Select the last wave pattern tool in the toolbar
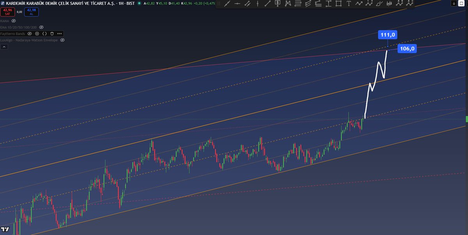The image size is (468, 235). pyautogui.click(x=409, y=3)
